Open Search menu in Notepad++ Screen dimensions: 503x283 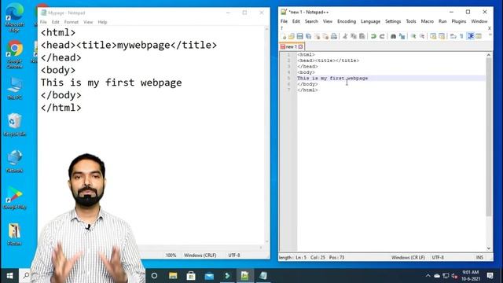click(311, 21)
